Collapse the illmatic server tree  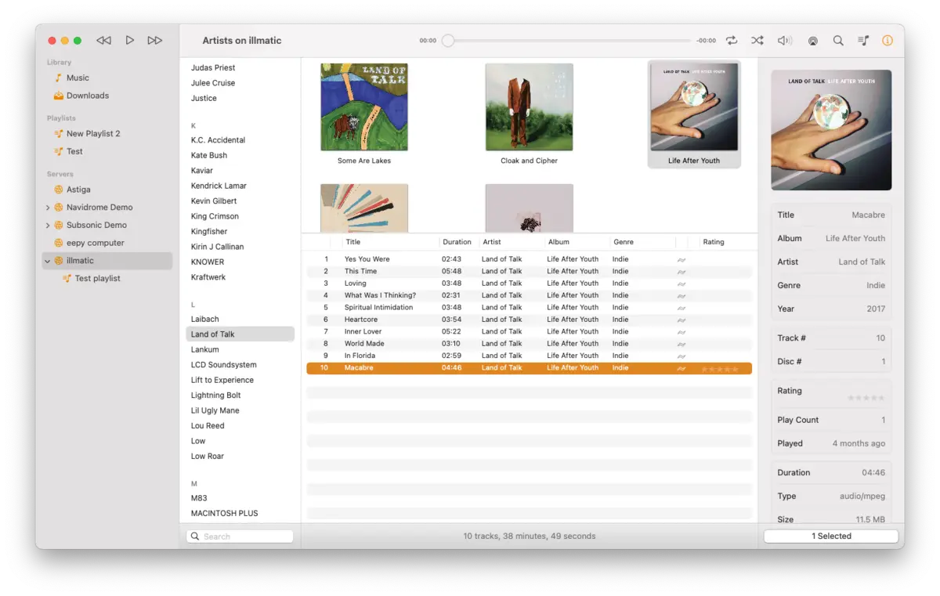(x=48, y=261)
